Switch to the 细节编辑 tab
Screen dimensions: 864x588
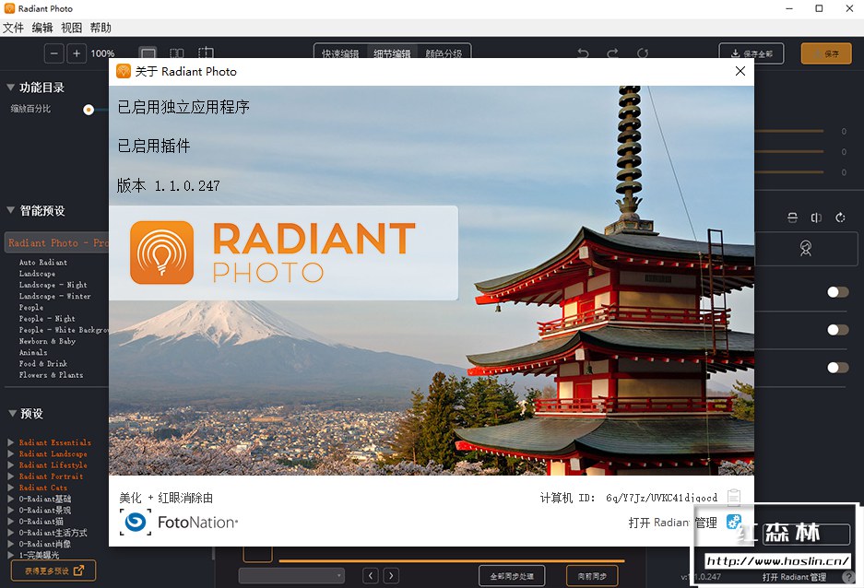[x=392, y=53]
